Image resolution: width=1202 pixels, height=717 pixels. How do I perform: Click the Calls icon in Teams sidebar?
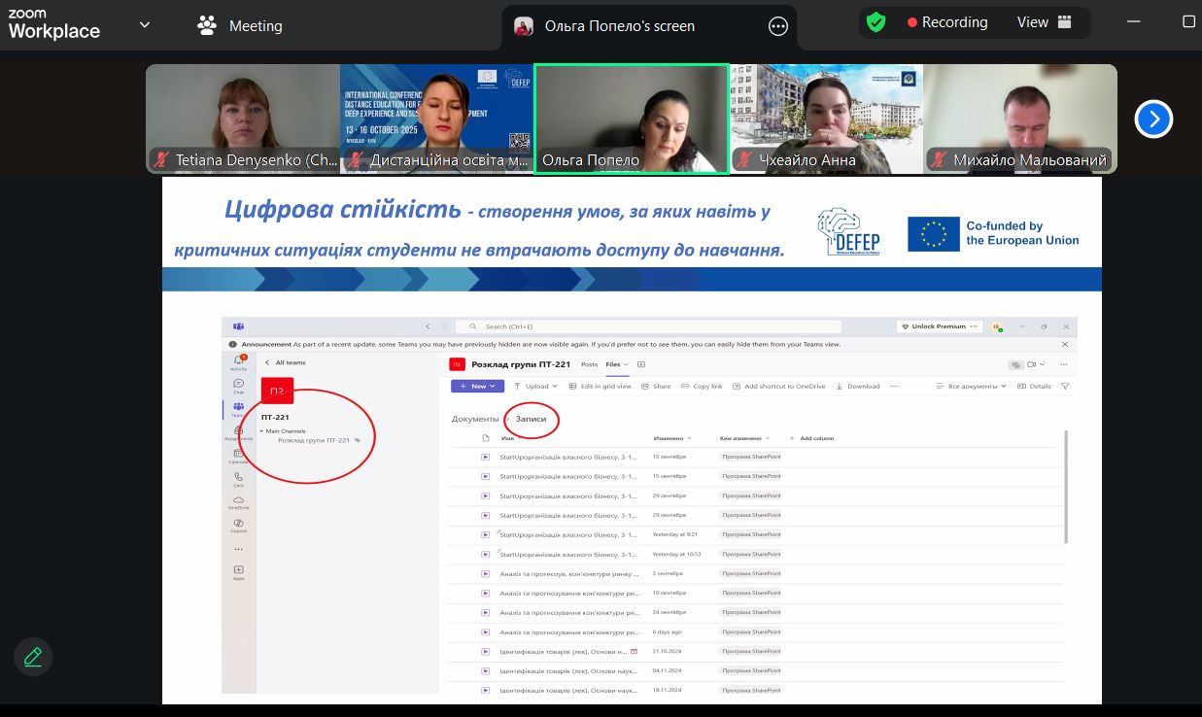(x=238, y=478)
